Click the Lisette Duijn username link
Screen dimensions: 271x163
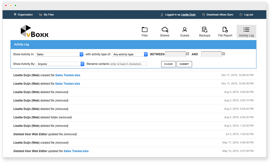[x=188, y=15]
